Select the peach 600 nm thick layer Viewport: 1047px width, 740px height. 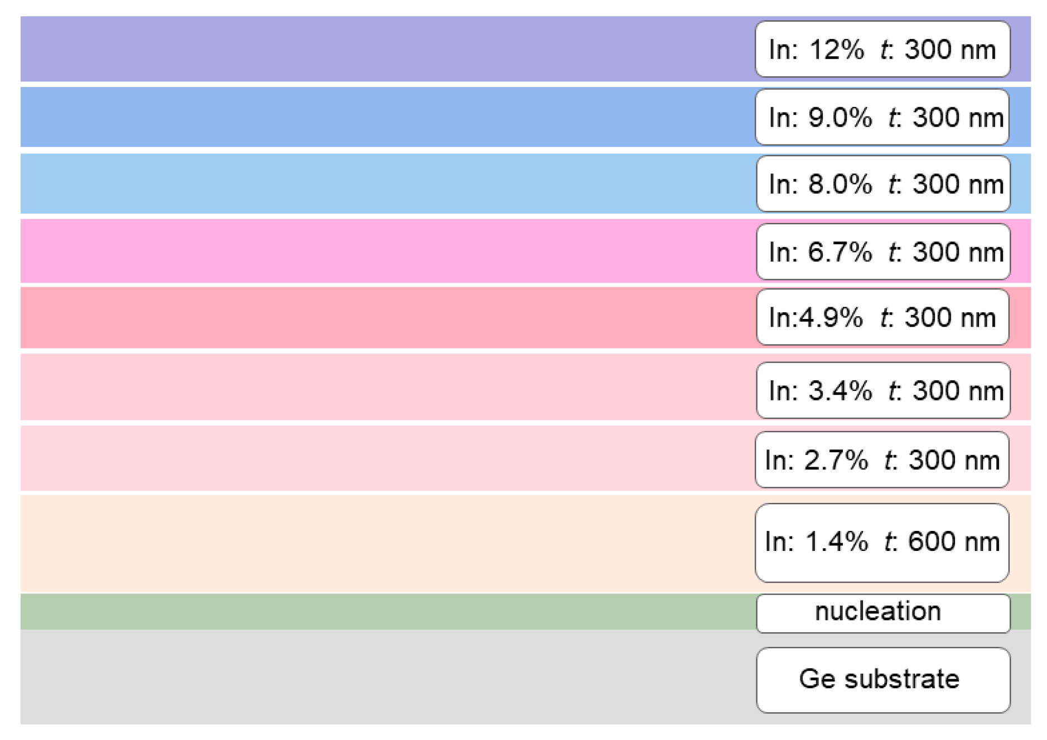tap(385, 543)
